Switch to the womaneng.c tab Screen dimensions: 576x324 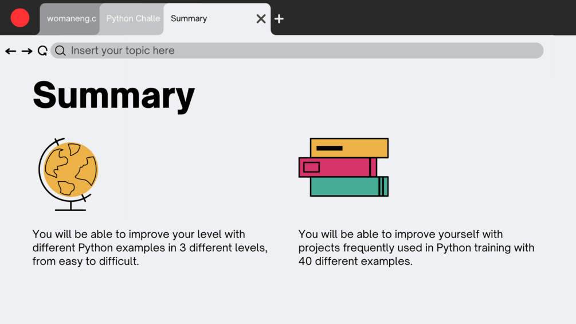click(x=70, y=19)
